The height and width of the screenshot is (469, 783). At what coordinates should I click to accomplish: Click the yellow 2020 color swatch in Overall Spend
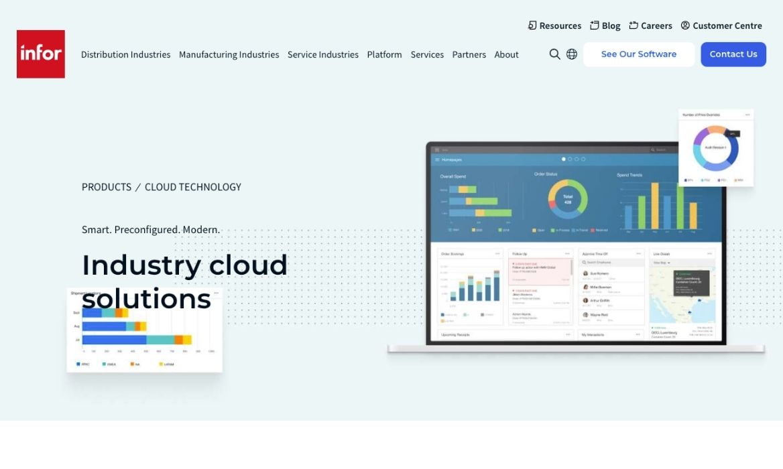coord(473,230)
